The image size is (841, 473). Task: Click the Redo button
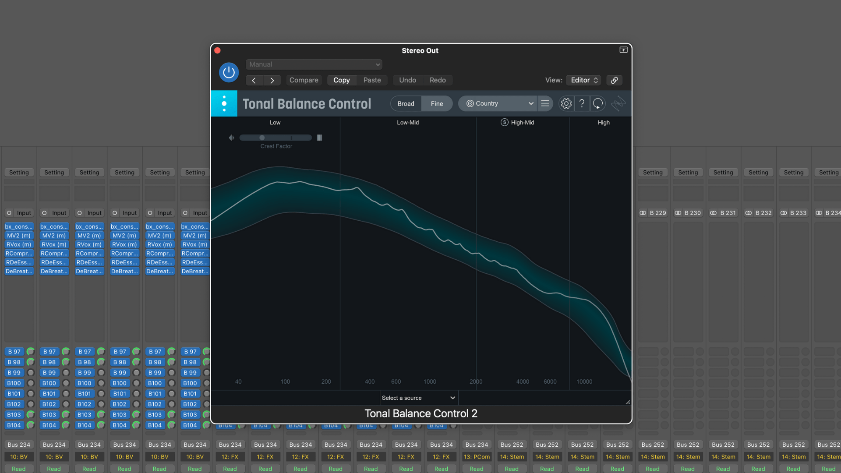pyautogui.click(x=438, y=80)
